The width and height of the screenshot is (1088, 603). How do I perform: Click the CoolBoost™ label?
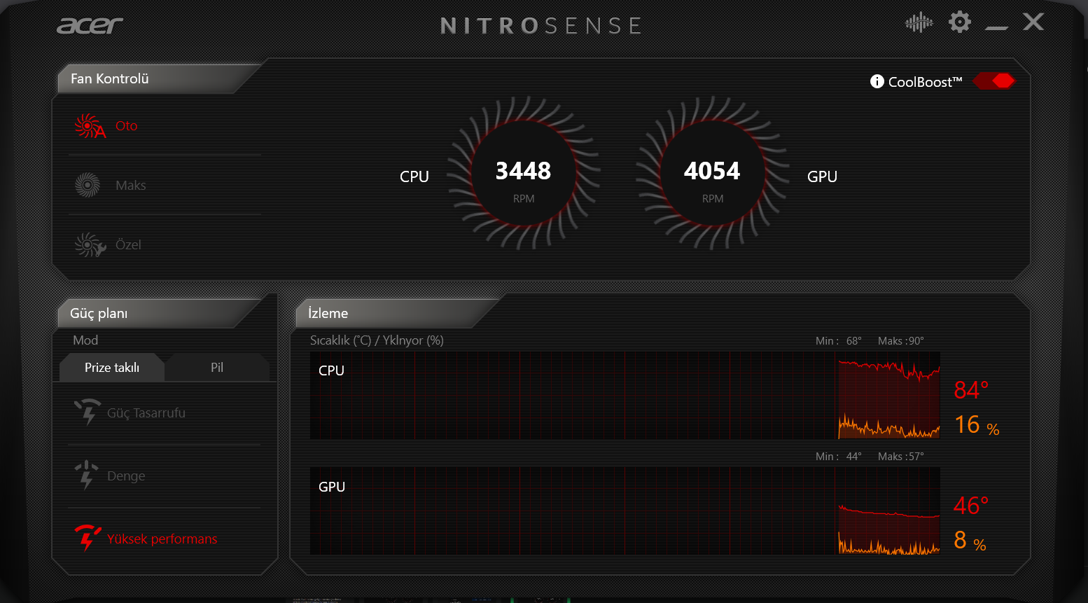(x=926, y=82)
